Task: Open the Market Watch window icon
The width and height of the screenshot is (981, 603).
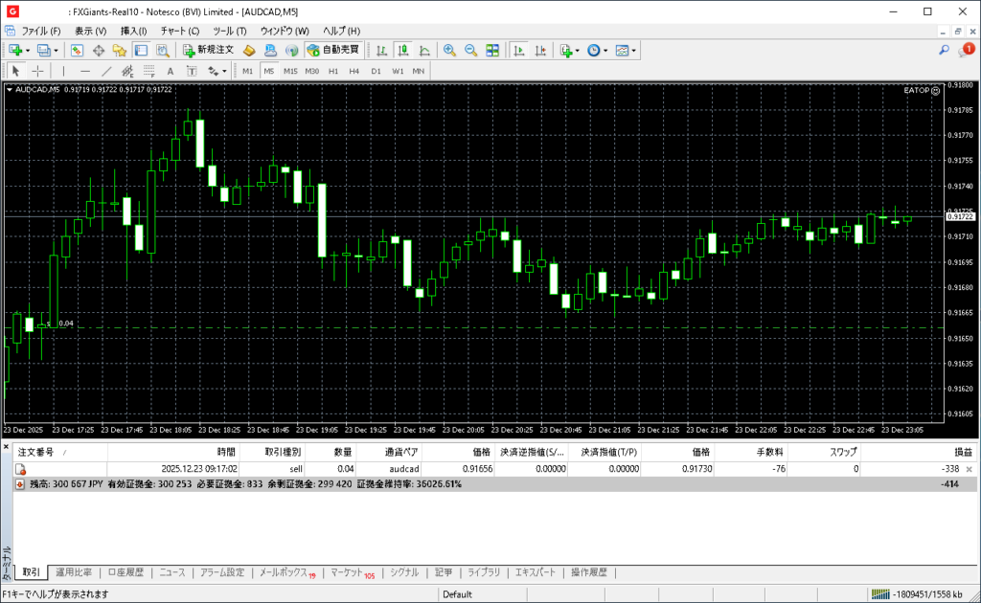Action: click(x=77, y=50)
